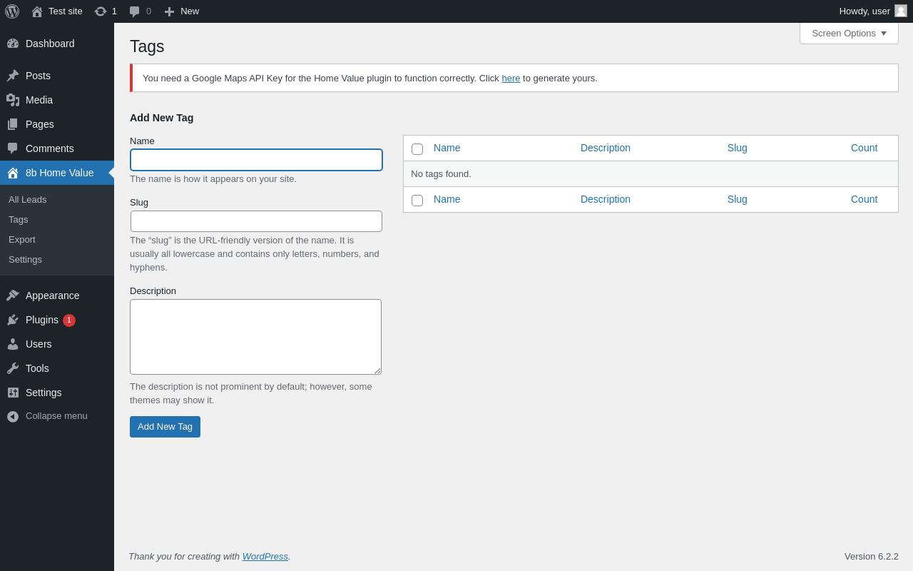Screen dimensions: 913x571
Task: Click the Collapse menu arrow icon
Action: coord(13,416)
